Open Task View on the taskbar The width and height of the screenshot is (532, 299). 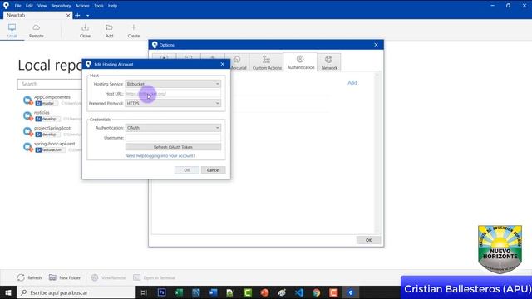[x=144, y=292]
